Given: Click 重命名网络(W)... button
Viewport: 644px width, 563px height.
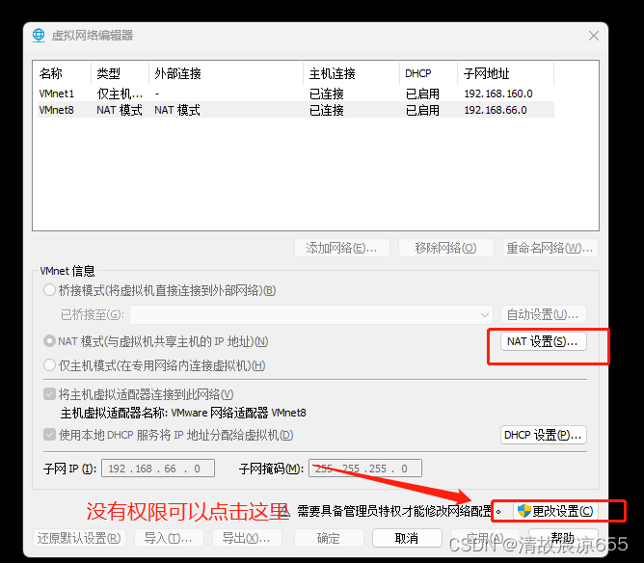Looking at the screenshot, I should tap(550, 248).
